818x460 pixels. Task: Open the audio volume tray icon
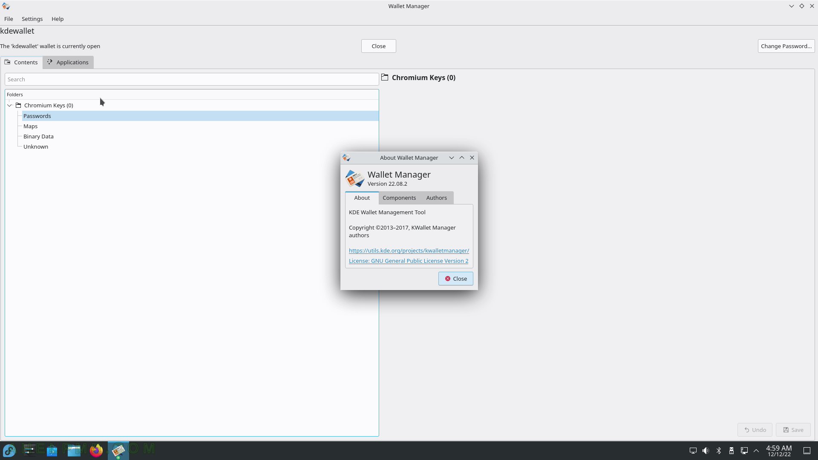coord(706,451)
